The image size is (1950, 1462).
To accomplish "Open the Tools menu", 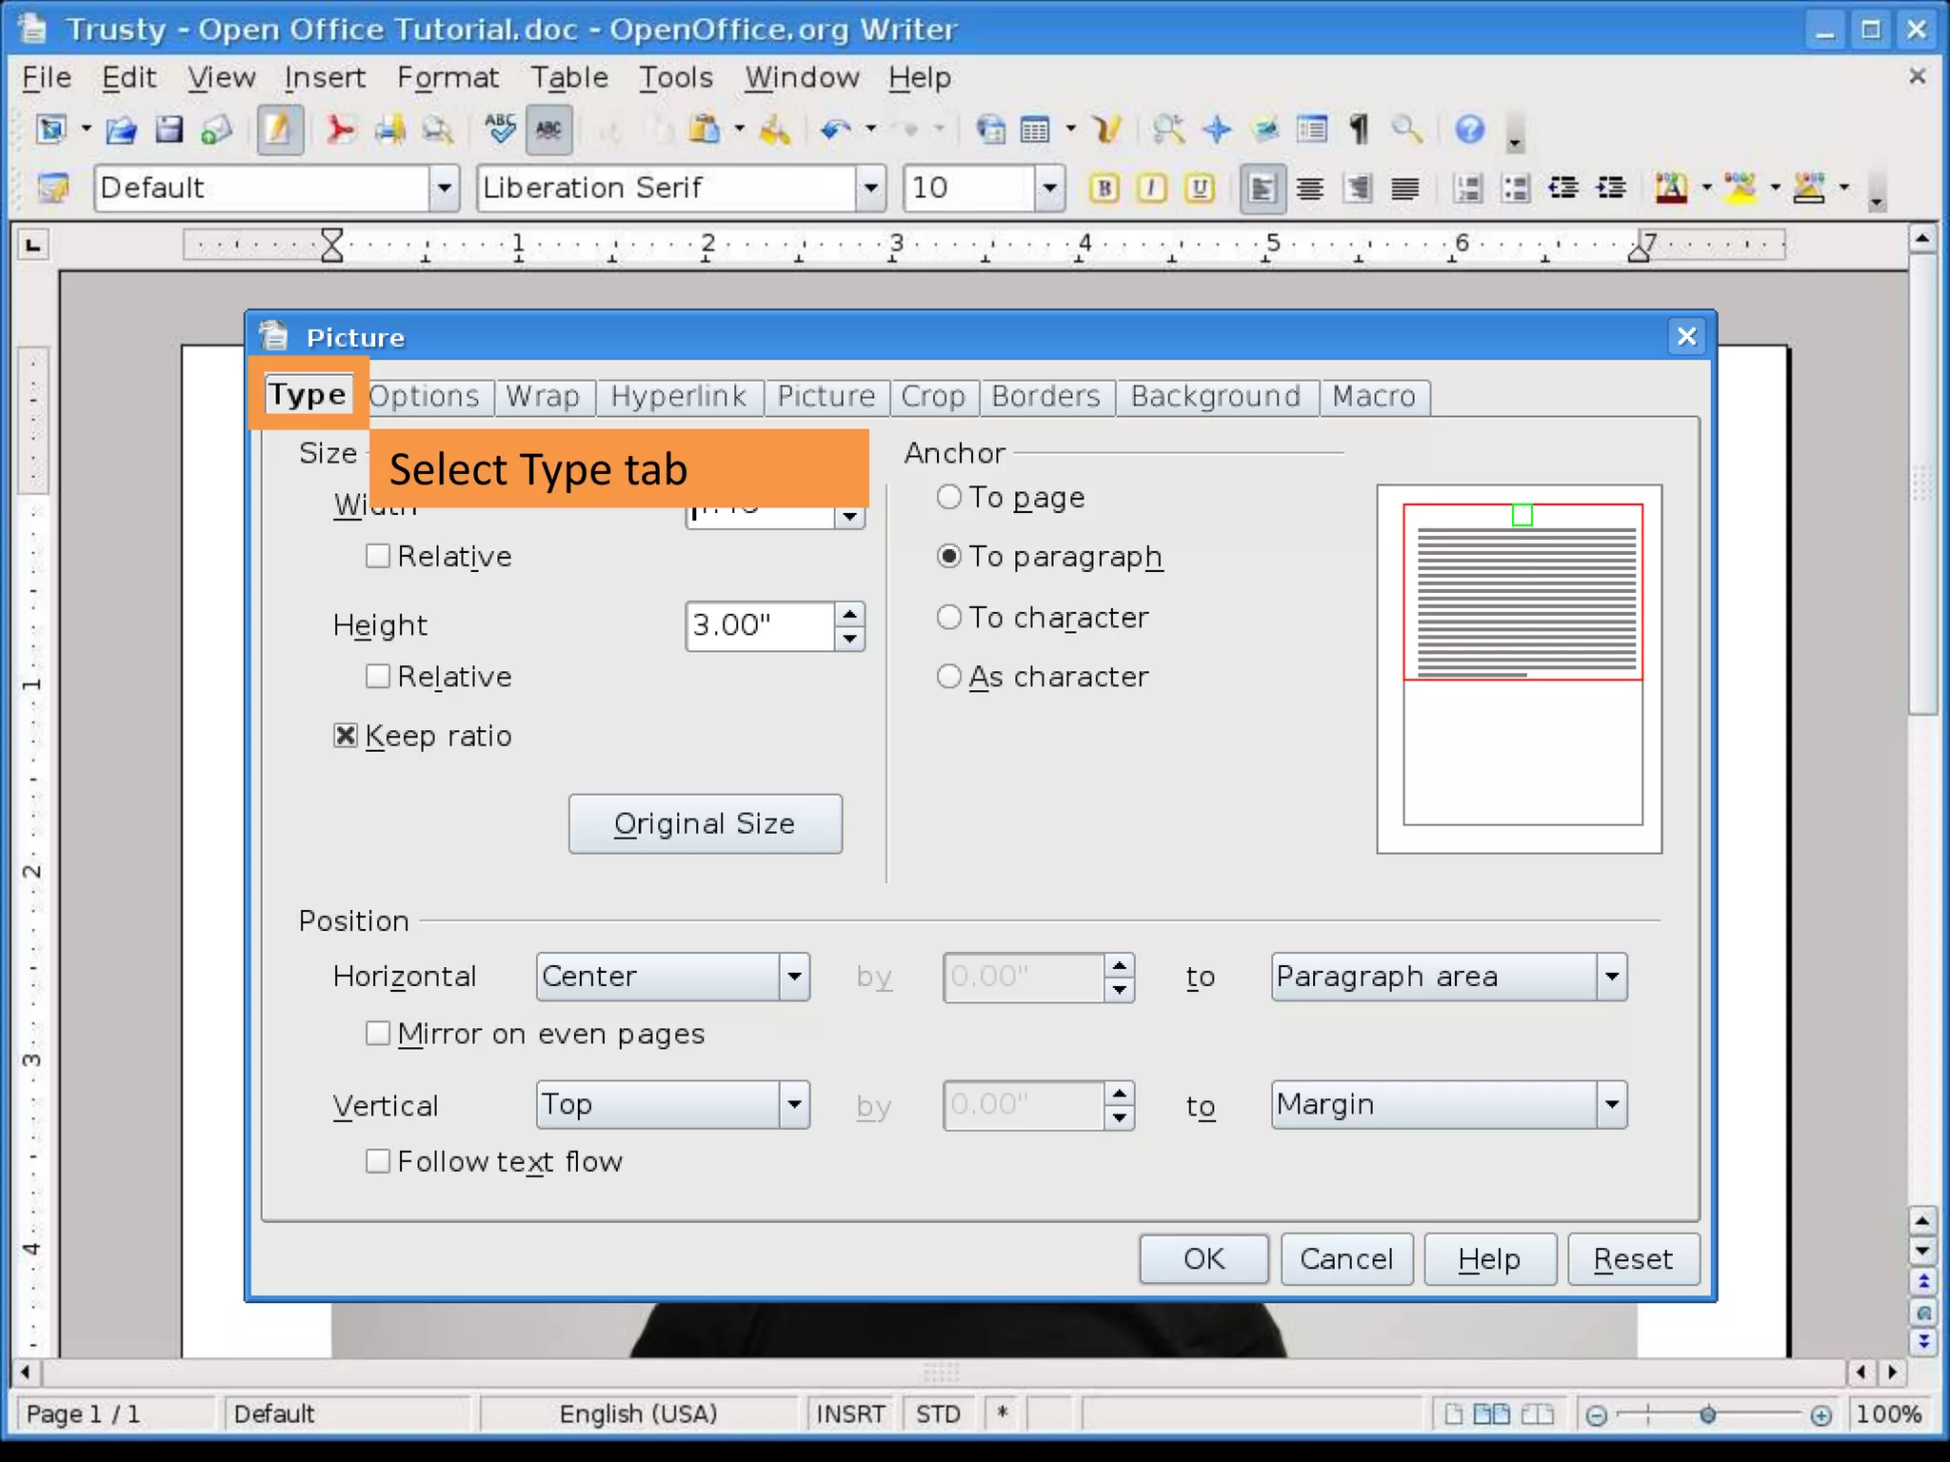I will click(675, 77).
